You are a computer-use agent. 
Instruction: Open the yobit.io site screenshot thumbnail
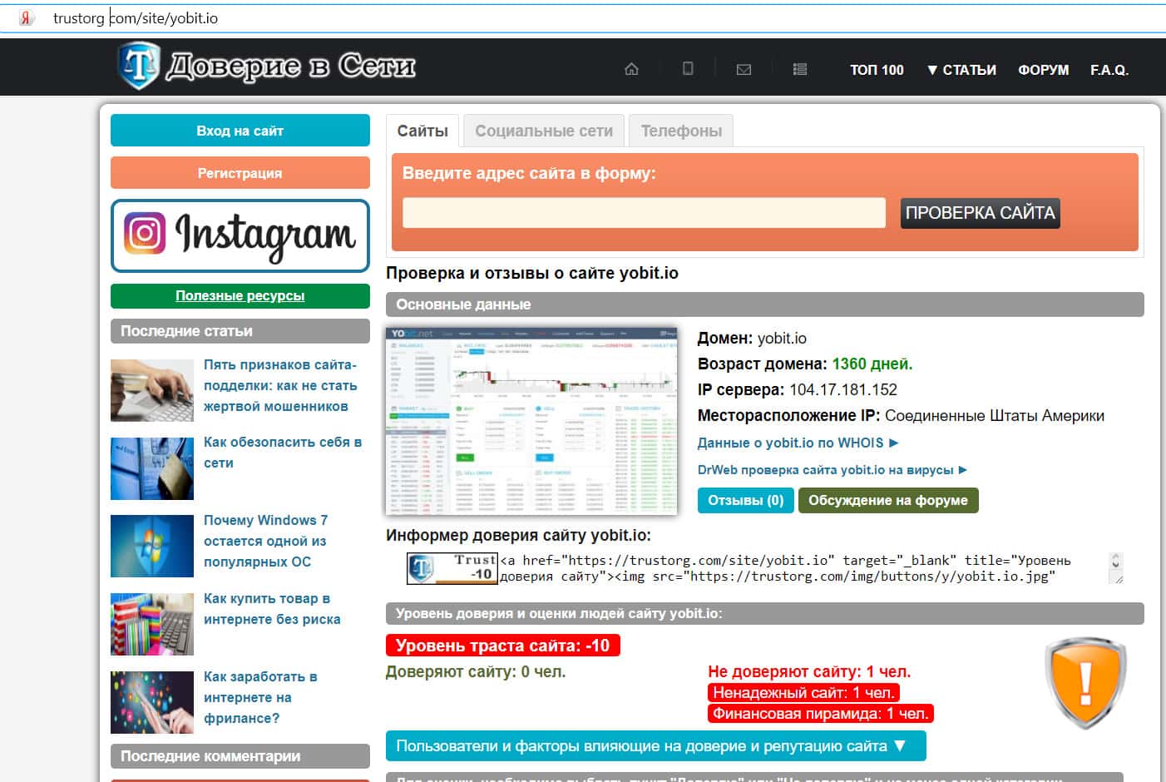click(x=531, y=421)
